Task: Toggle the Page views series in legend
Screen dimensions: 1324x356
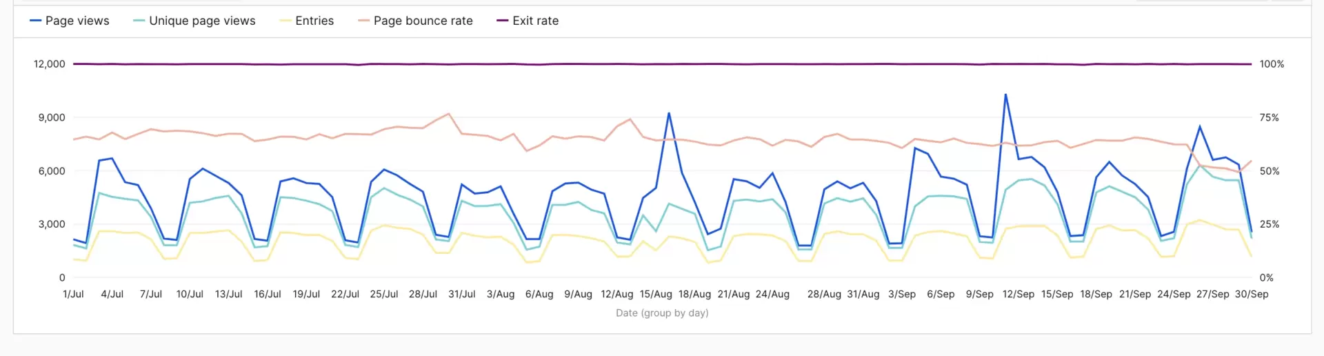Action: [x=70, y=21]
